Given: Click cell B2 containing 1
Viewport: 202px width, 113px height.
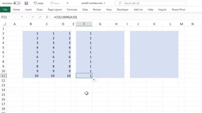Looking at the screenshot, I should pyautogui.click(x=31, y=34).
